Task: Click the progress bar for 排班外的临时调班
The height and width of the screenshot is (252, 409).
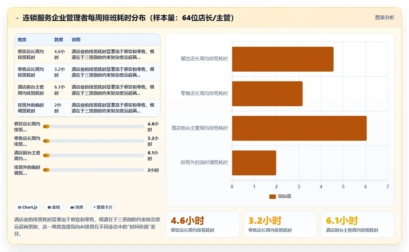Action: point(93,170)
